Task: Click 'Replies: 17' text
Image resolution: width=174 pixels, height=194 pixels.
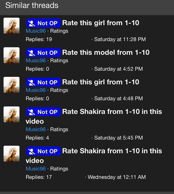Action: pyautogui.click(x=39, y=177)
